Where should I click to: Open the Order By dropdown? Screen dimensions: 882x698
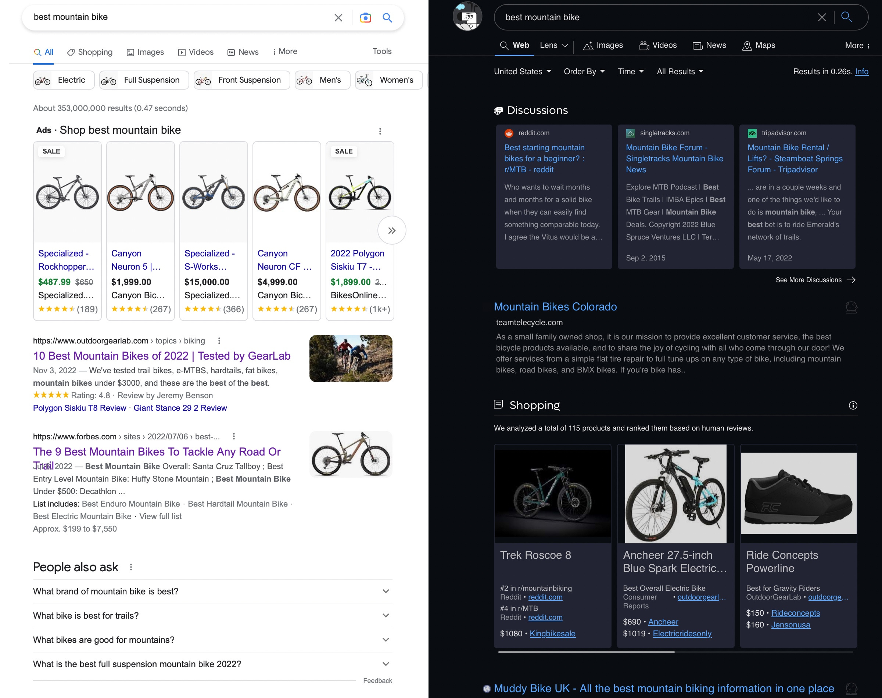584,72
